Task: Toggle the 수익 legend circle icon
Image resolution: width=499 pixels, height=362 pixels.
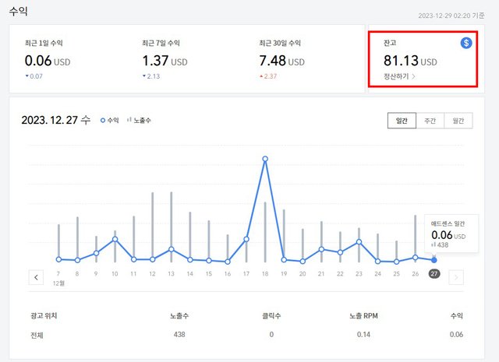Action: 103,121
